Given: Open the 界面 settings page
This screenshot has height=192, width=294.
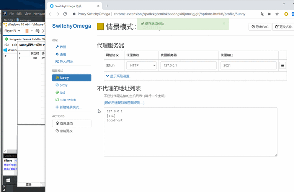Looking at the screenshot, I should point(61,47).
